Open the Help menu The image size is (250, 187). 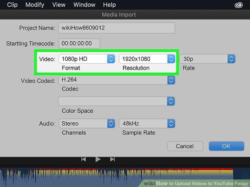[x=109, y=5]
